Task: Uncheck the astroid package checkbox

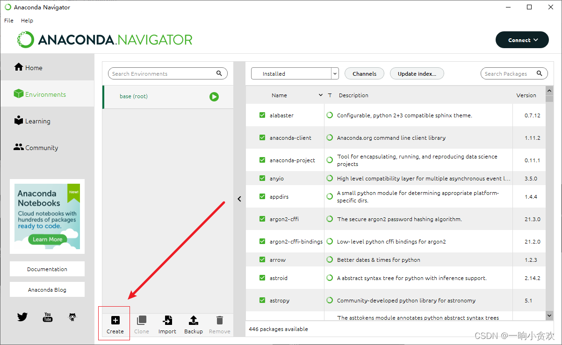Action: coord(262,278)
